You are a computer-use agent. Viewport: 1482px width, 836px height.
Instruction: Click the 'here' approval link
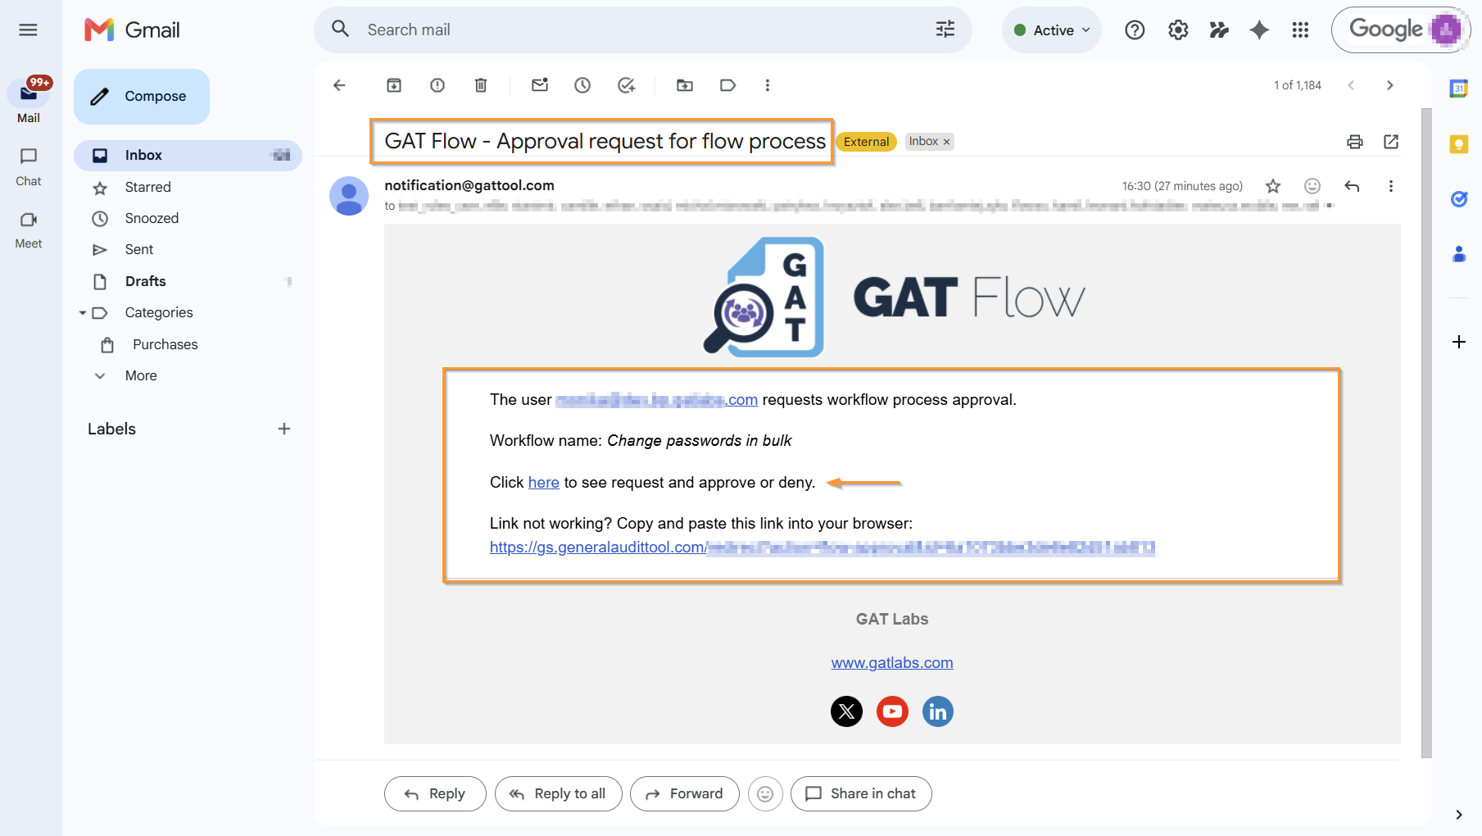543,483
